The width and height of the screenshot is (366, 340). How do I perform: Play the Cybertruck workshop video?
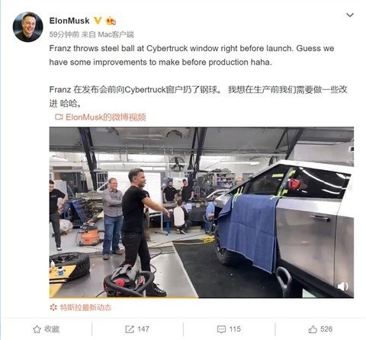click(x=201, y=212)
